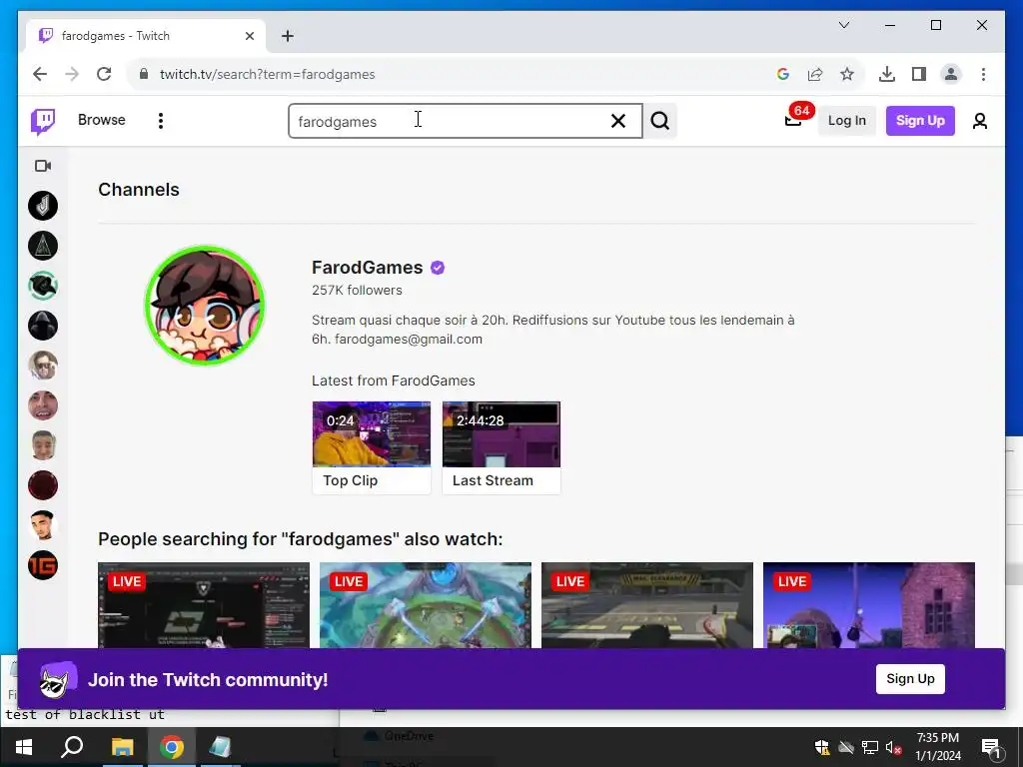
Task: Click the Chrome taskbar icon
Action: point(172,747)
